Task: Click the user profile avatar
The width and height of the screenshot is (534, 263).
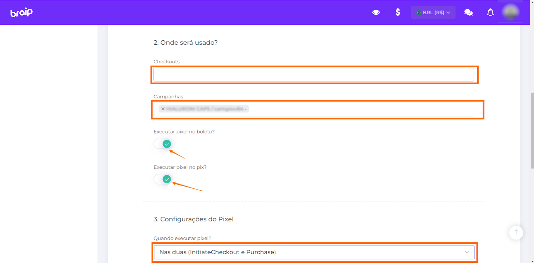Action: [x=510, y=12]
